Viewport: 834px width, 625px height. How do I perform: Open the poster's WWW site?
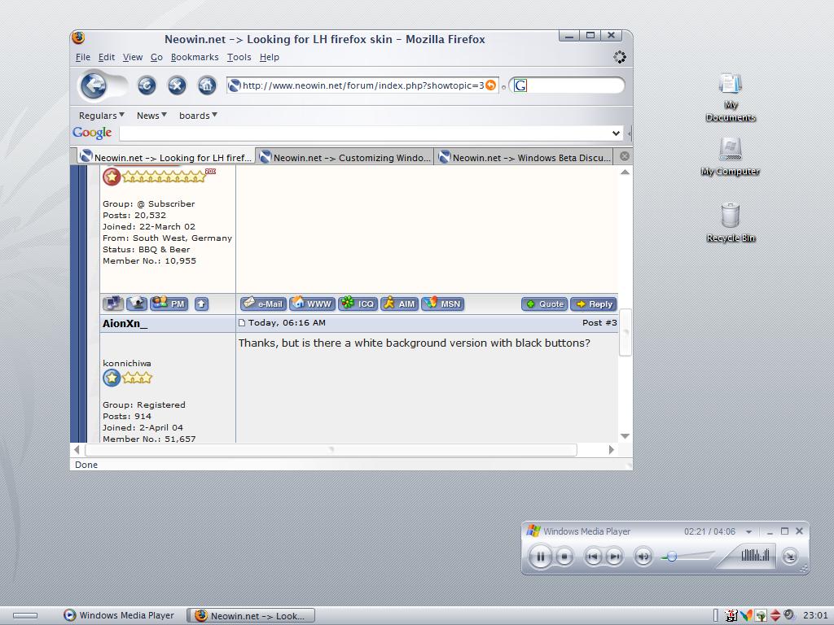[312, 304]
